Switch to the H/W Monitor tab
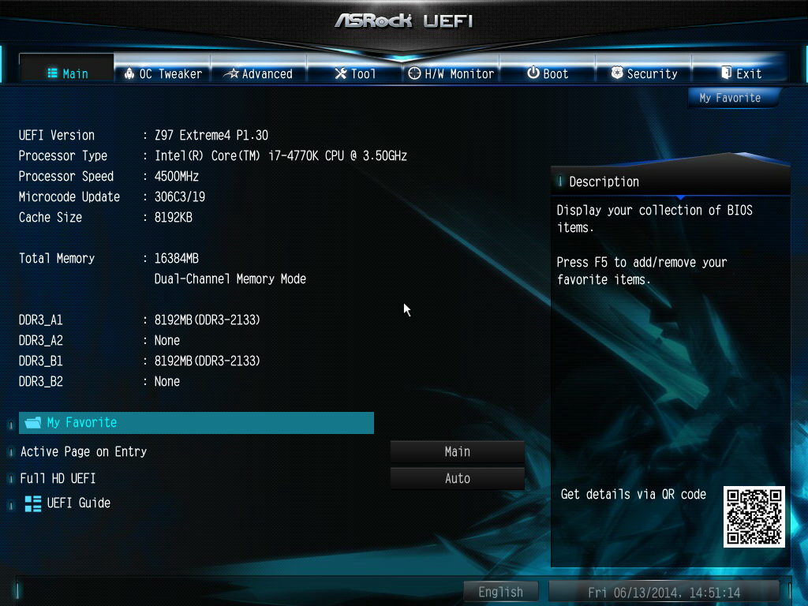Viewport: 808px width, 606px height. click(x=451, y=73)
